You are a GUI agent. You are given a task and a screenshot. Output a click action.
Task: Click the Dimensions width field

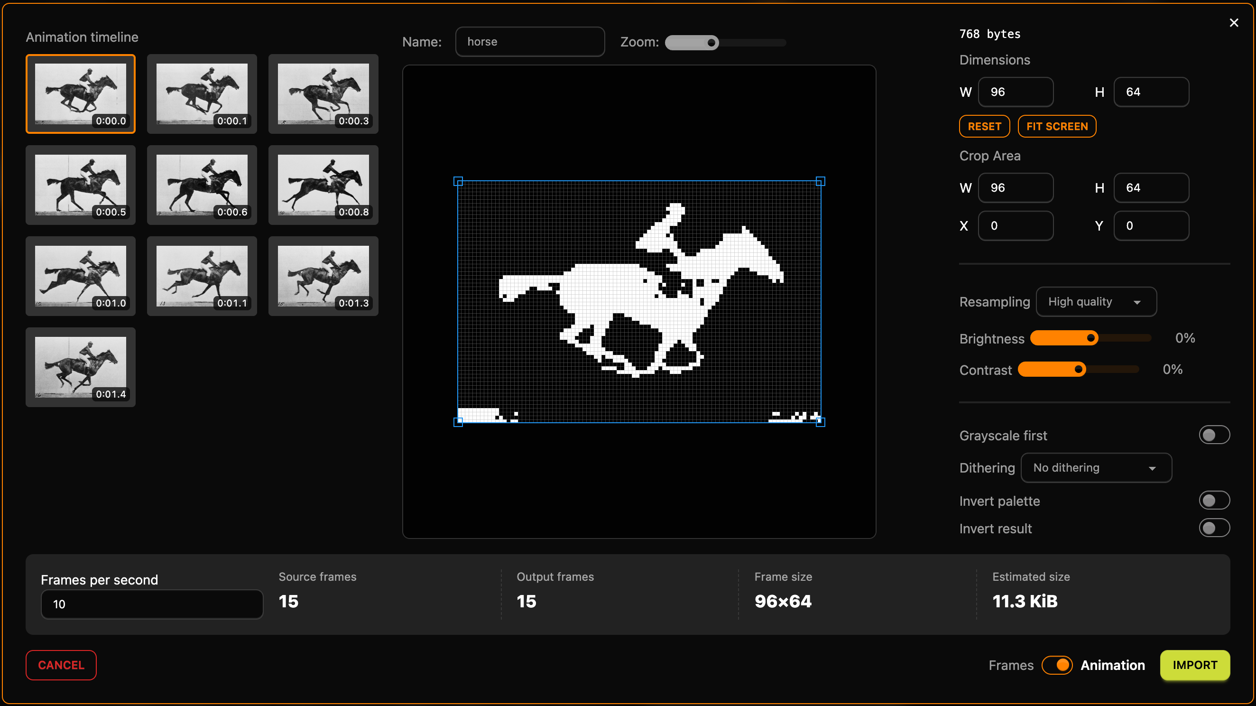pos(1016,92)
